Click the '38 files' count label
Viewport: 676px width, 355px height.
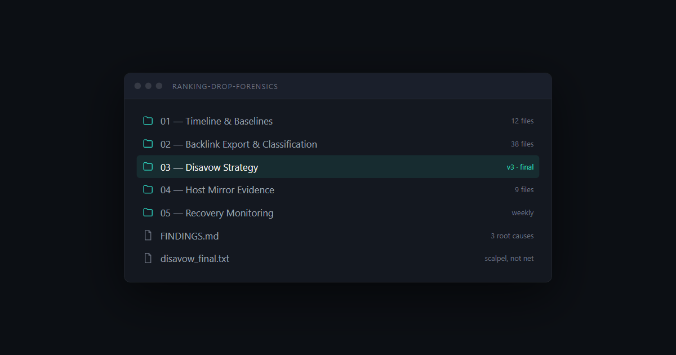pyautogui.click(x=522, y=144)
